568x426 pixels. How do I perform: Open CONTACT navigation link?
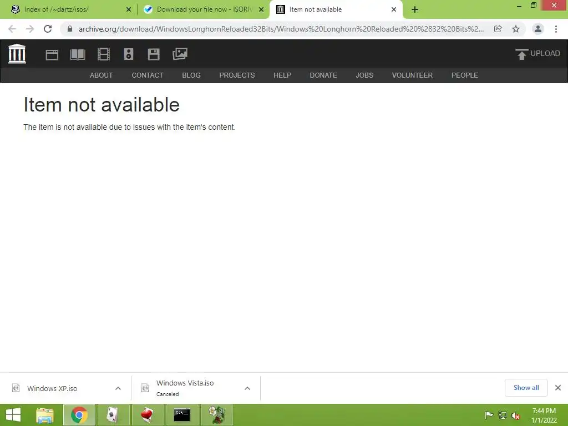148,75
